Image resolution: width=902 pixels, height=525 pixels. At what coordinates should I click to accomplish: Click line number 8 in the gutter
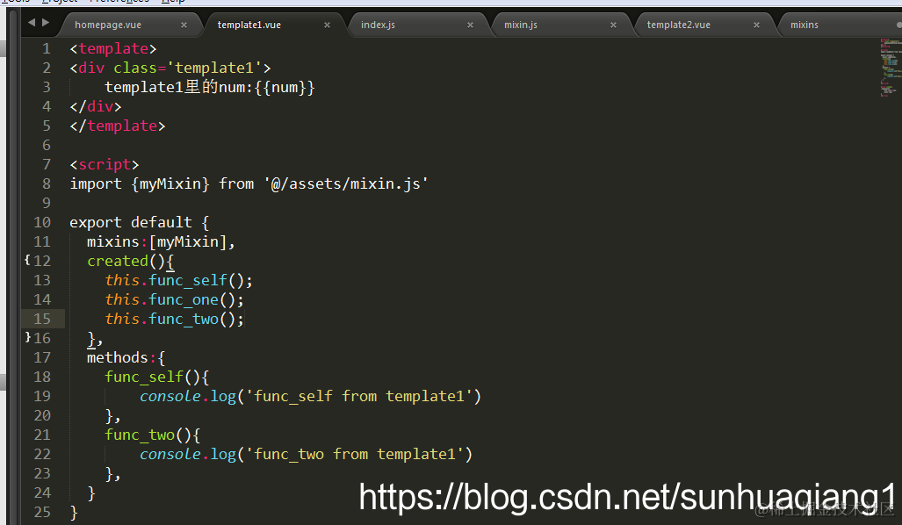pyautogui.click(x=46, y=184)
